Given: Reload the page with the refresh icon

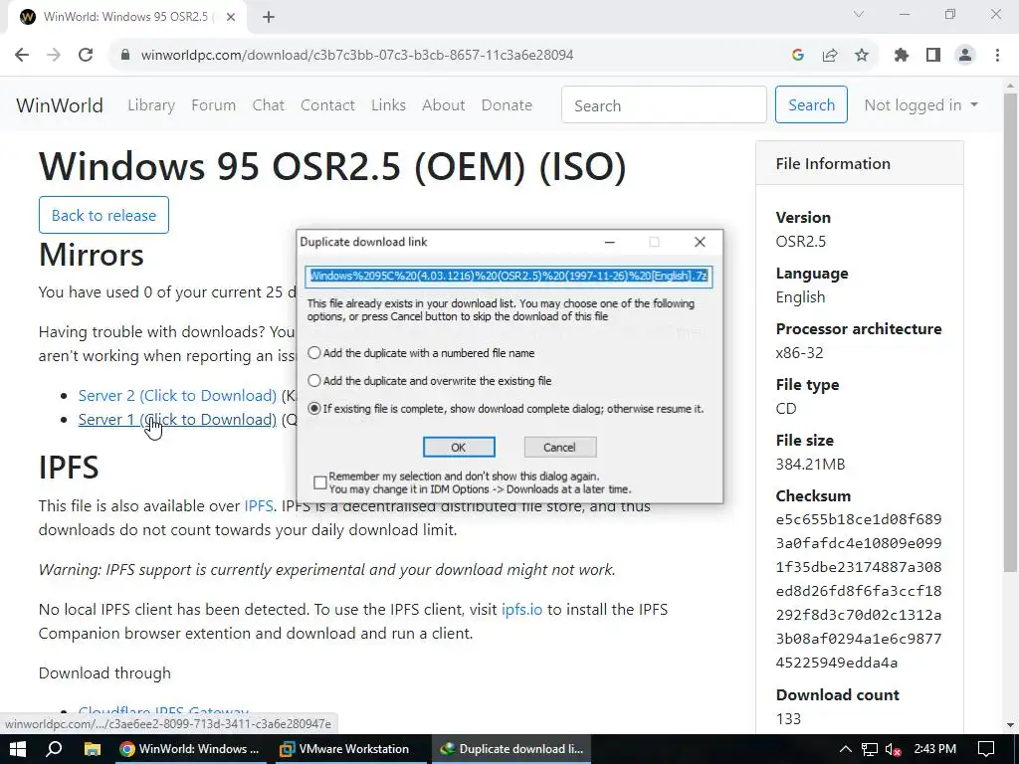Looking at the screenshot, I should [x=86, y=56].
